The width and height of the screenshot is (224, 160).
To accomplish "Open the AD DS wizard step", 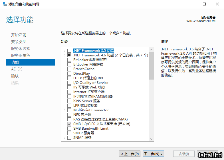I will tap(17, 69).
